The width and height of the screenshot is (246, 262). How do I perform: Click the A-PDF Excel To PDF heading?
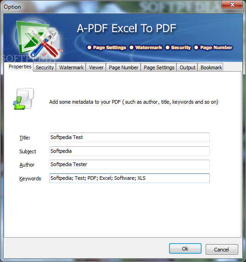(x=126, y=28)
